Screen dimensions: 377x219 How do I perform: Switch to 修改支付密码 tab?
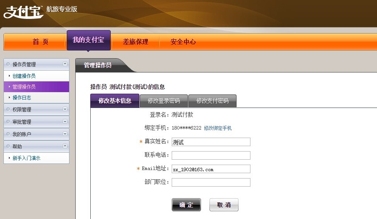pyautogui.click(x=212, y=101)
